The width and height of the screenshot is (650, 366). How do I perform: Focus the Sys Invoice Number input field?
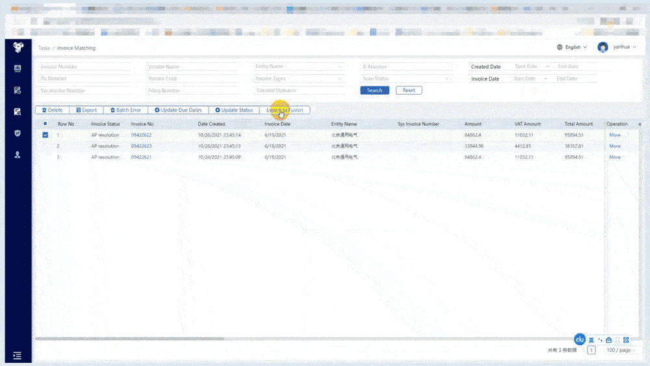pos(84,90)
